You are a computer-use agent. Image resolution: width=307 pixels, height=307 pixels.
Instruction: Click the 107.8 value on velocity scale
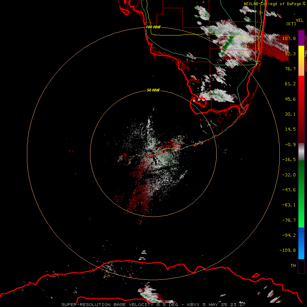pos(289,38)
